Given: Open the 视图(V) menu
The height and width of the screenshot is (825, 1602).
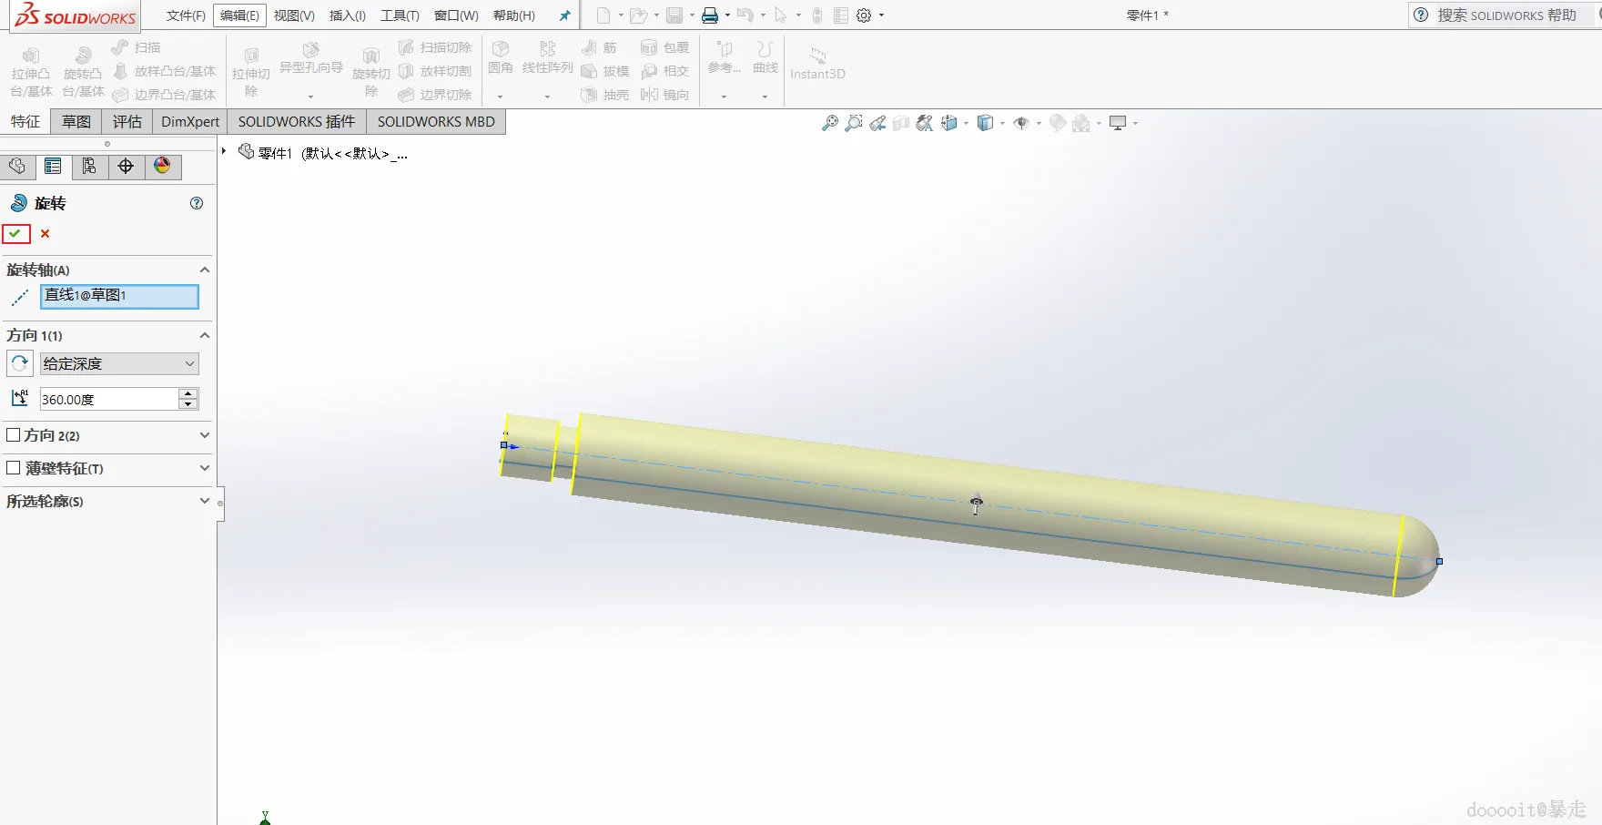Looking at the screenshot, I should pyautogui.click(x=294, y=15).
